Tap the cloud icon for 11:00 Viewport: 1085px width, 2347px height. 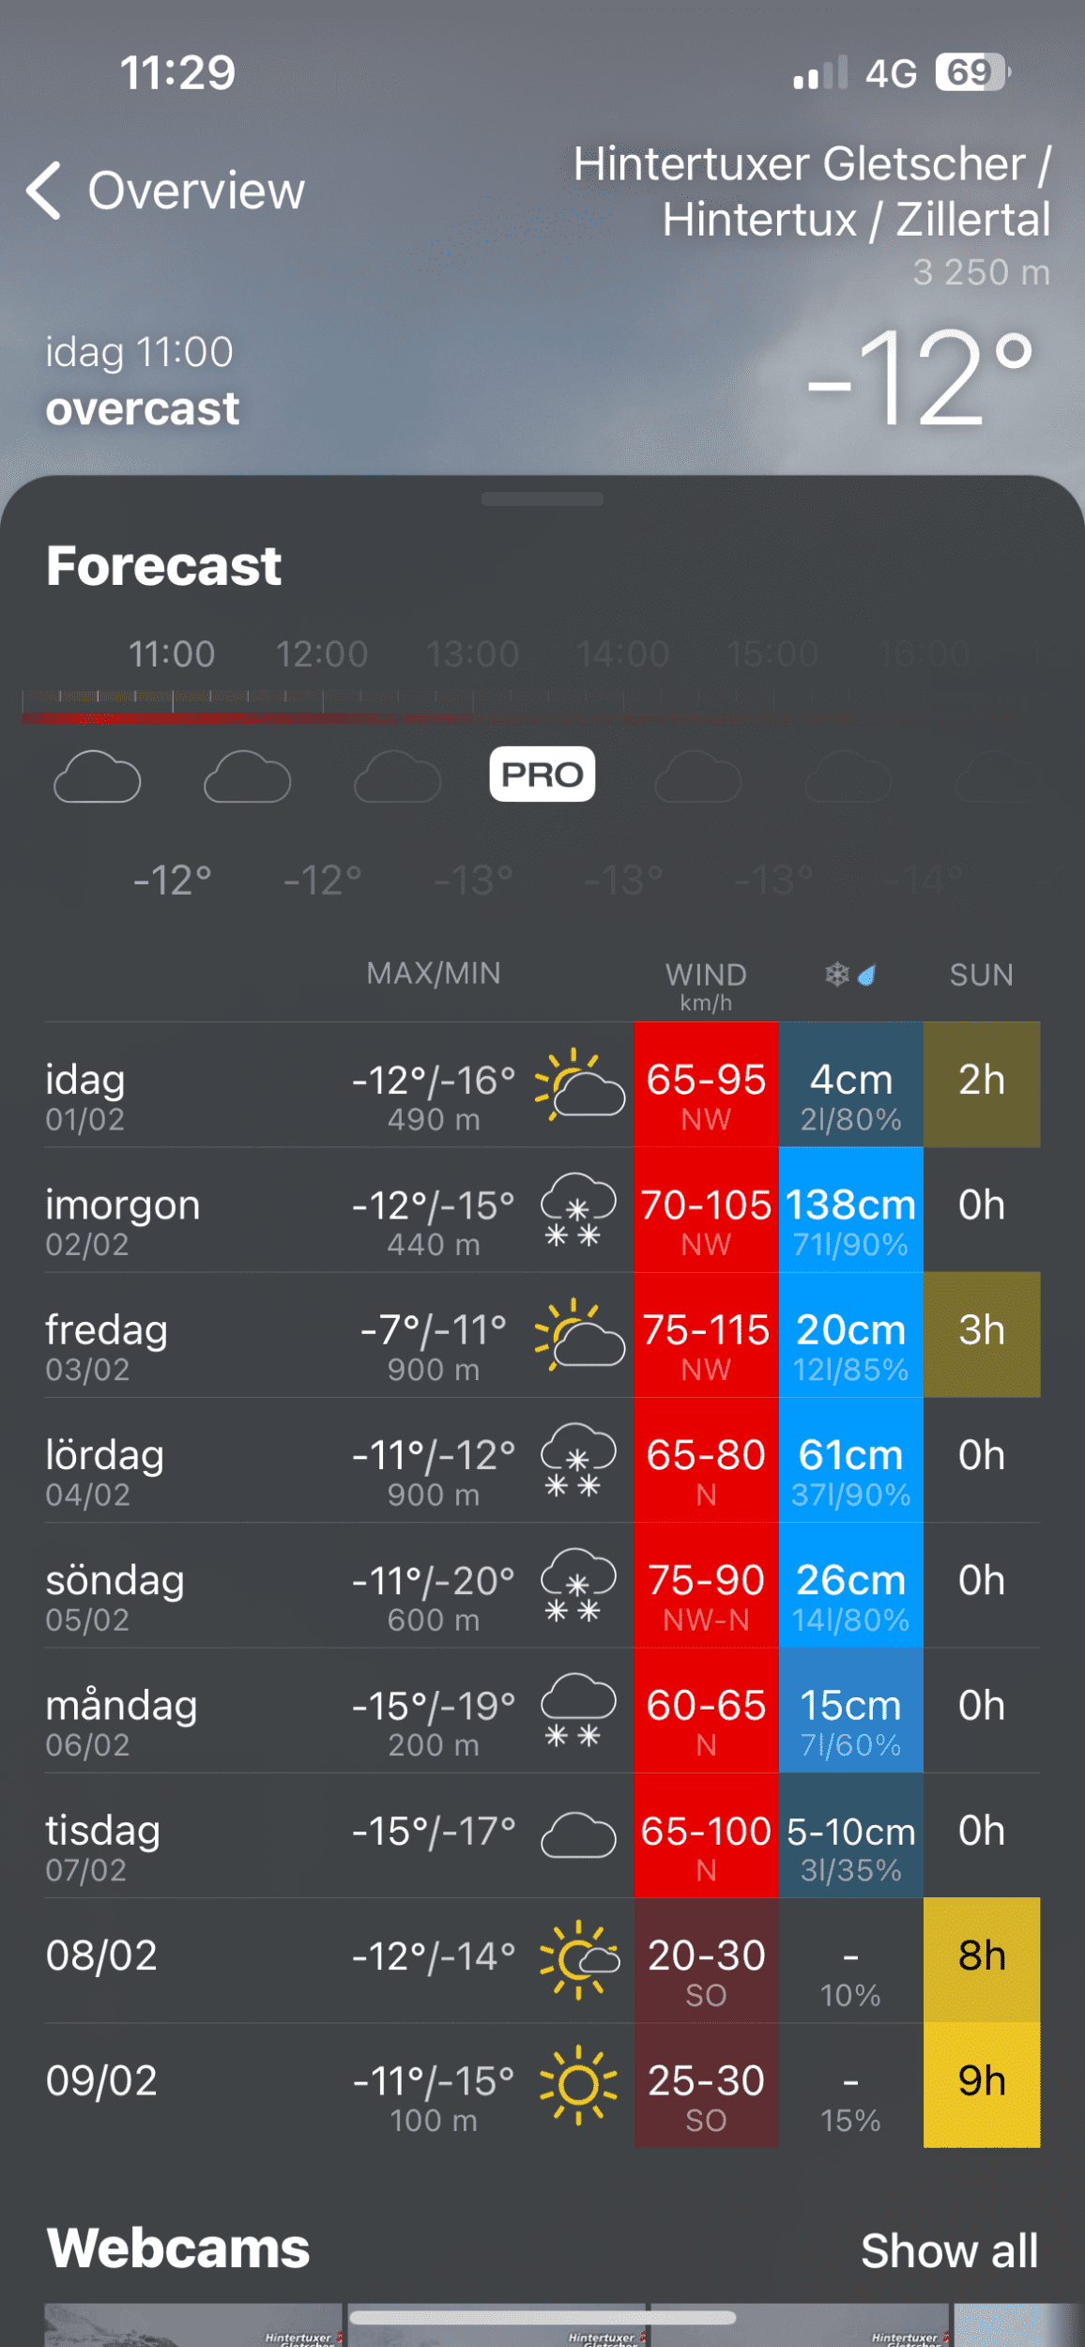[x=98, y=777]
